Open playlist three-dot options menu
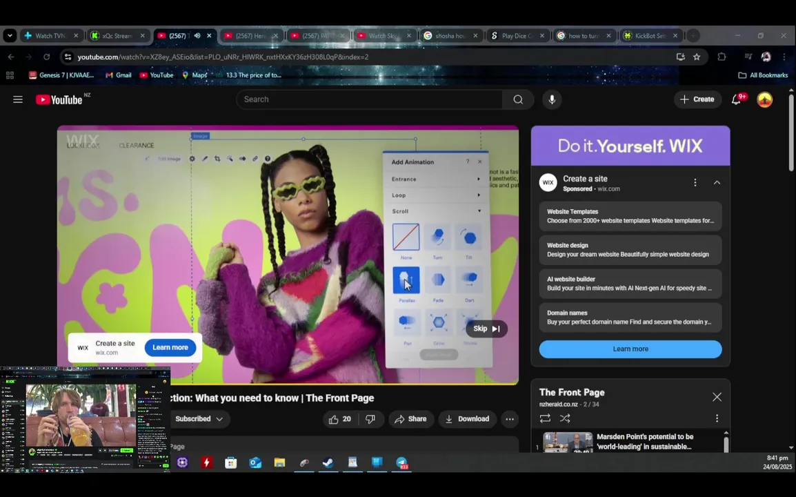The height and width of the screenshot is (497, 796). (717, 418)
